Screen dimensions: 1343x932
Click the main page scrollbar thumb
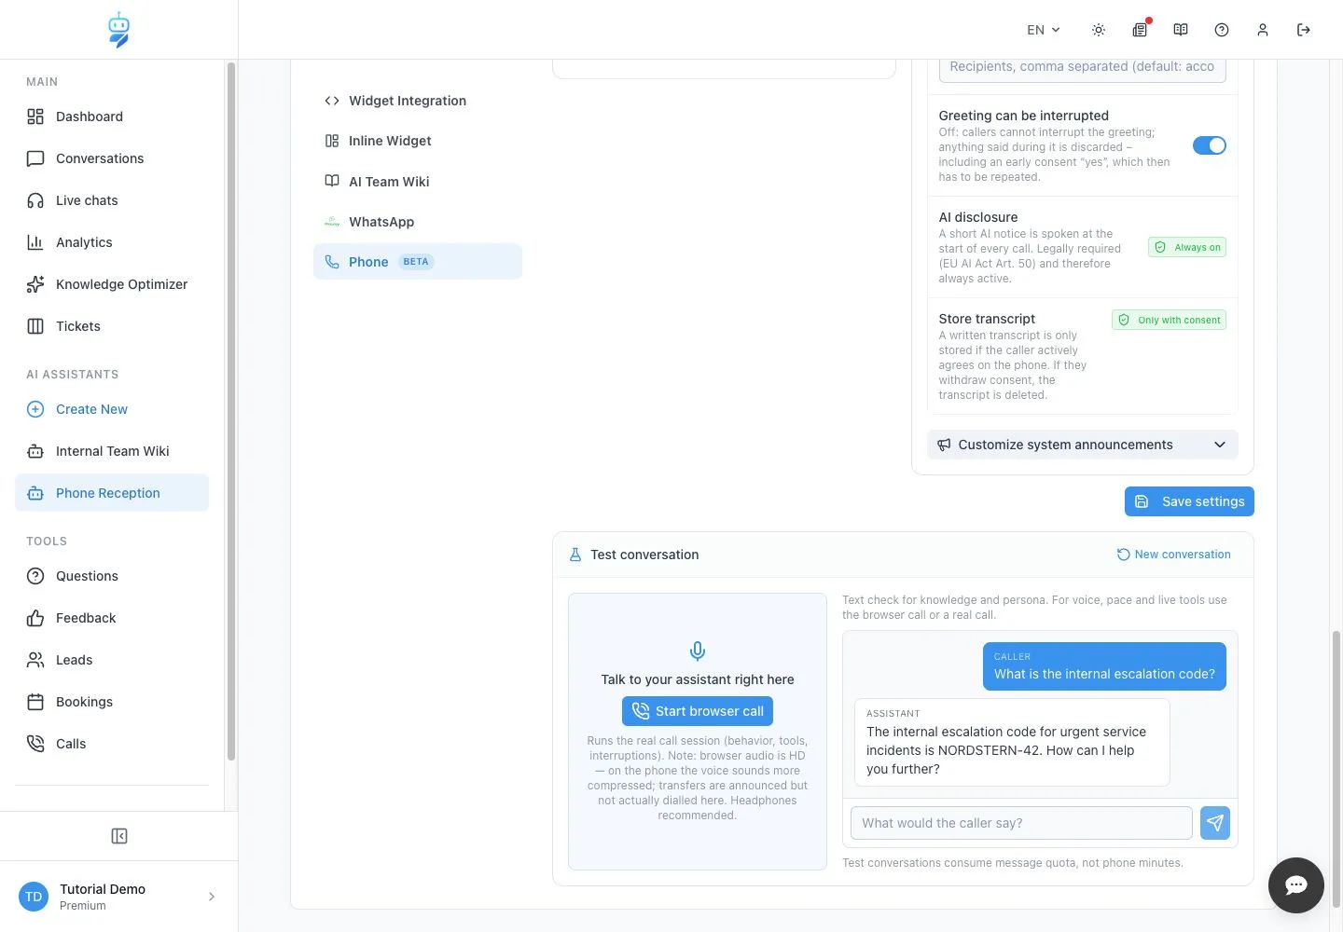click(x=1336, y=769)
